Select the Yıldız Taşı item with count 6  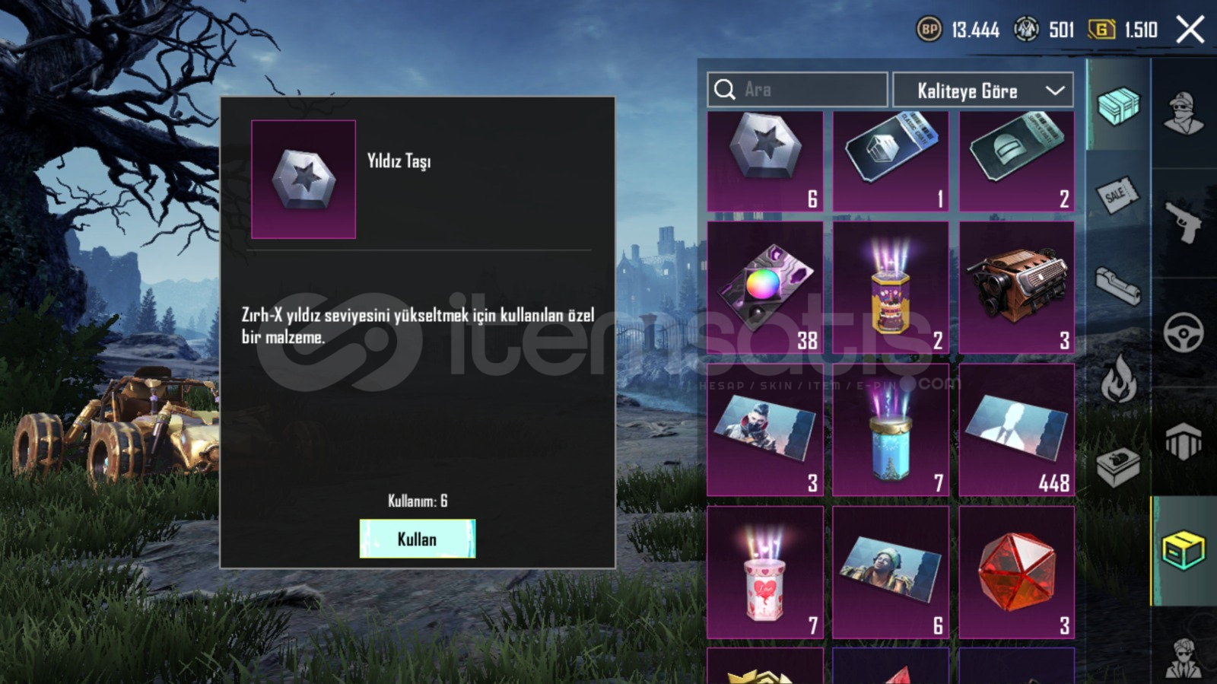click(765, 161)
